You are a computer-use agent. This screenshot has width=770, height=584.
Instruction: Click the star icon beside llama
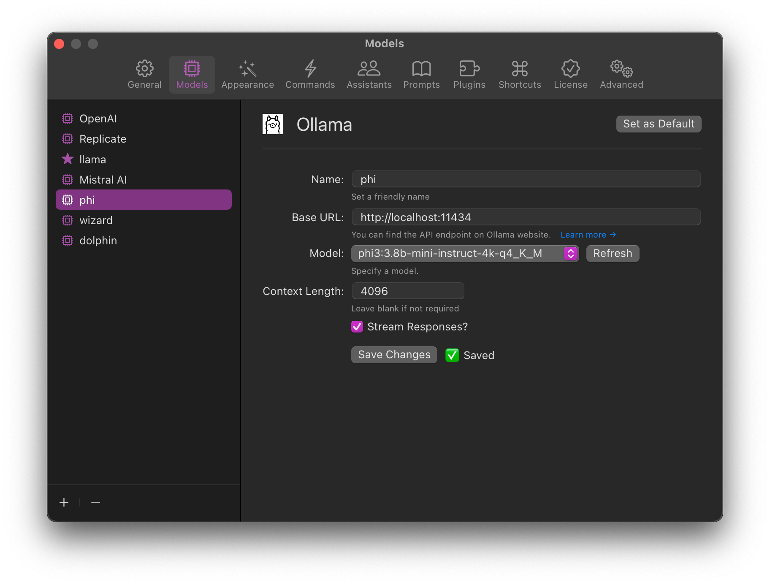tap(68, 159)
